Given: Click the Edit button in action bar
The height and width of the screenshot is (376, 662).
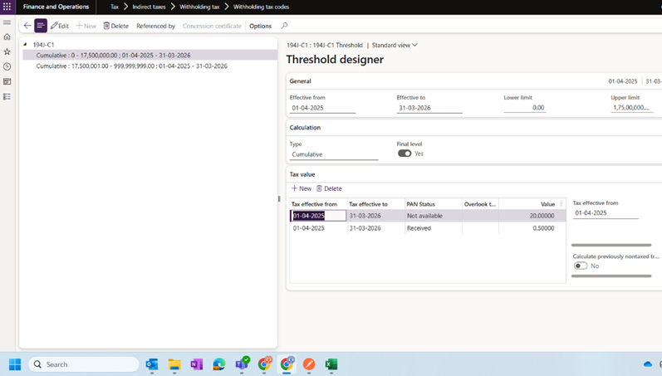Looking at the screenshot, I should [60, 26].
